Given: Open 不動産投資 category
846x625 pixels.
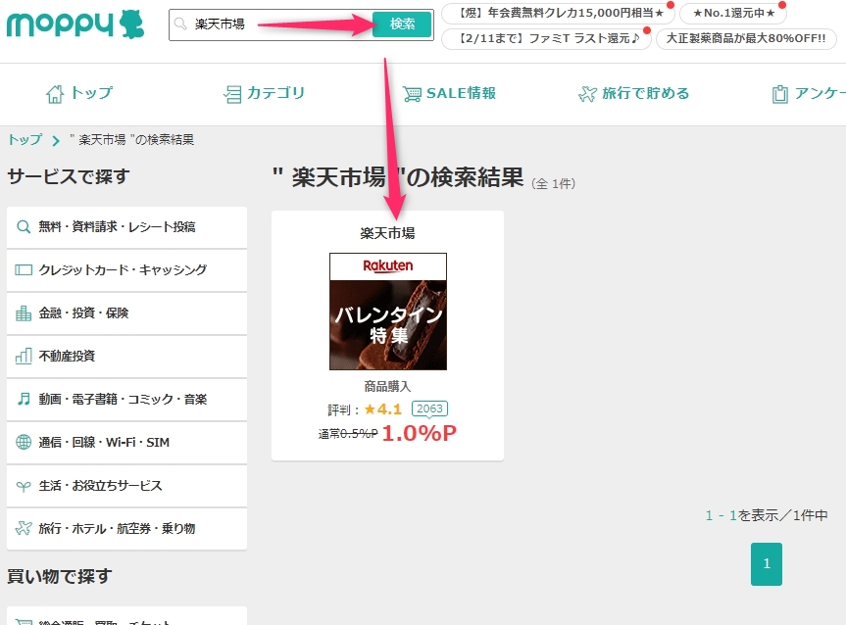Looking at the screenshot, I should (126, 357).
